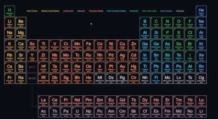
Task: Click the Barium (Ba) tile
Action: [x=21, y=67]
